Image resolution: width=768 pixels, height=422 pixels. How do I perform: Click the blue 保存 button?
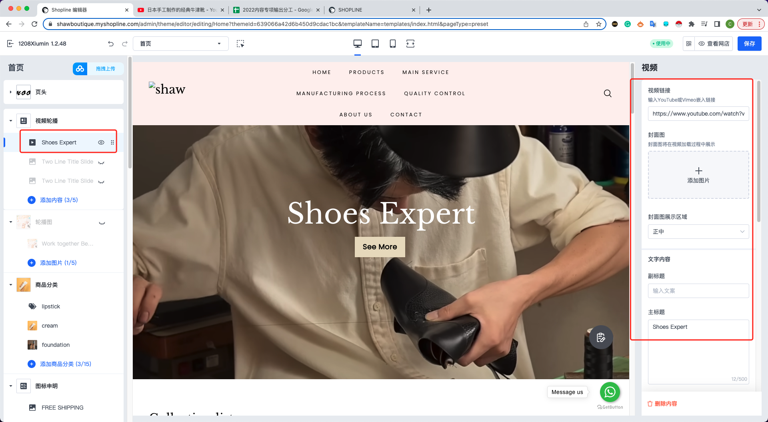[749, 44]
